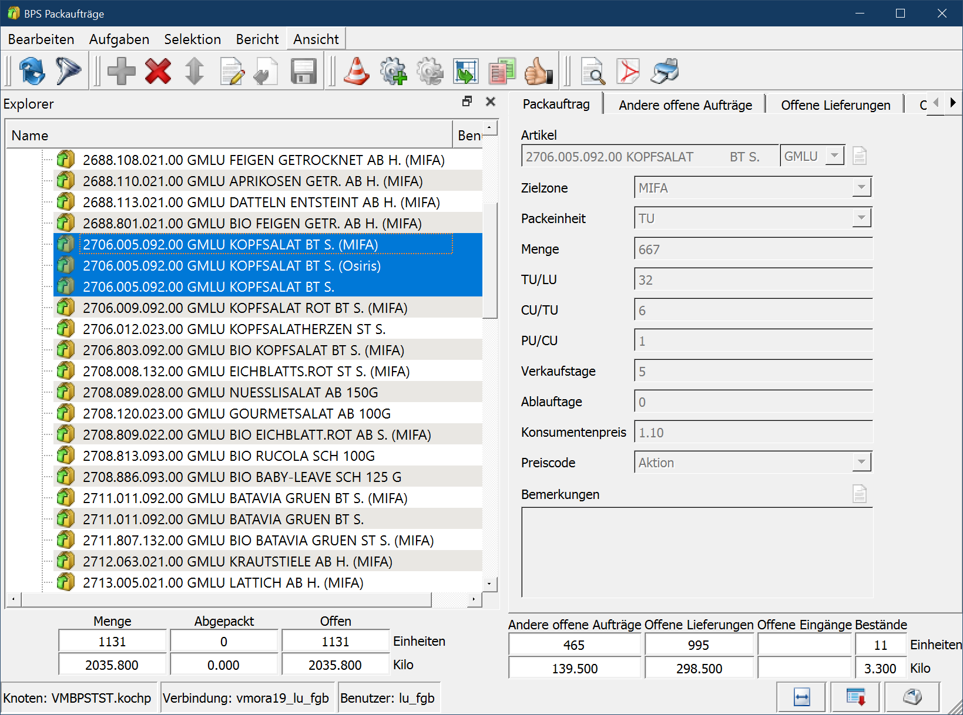Screen dimensions: 963x715
Task: Switch to Andere offene Aufträge tab
Action: pos(685,105)
